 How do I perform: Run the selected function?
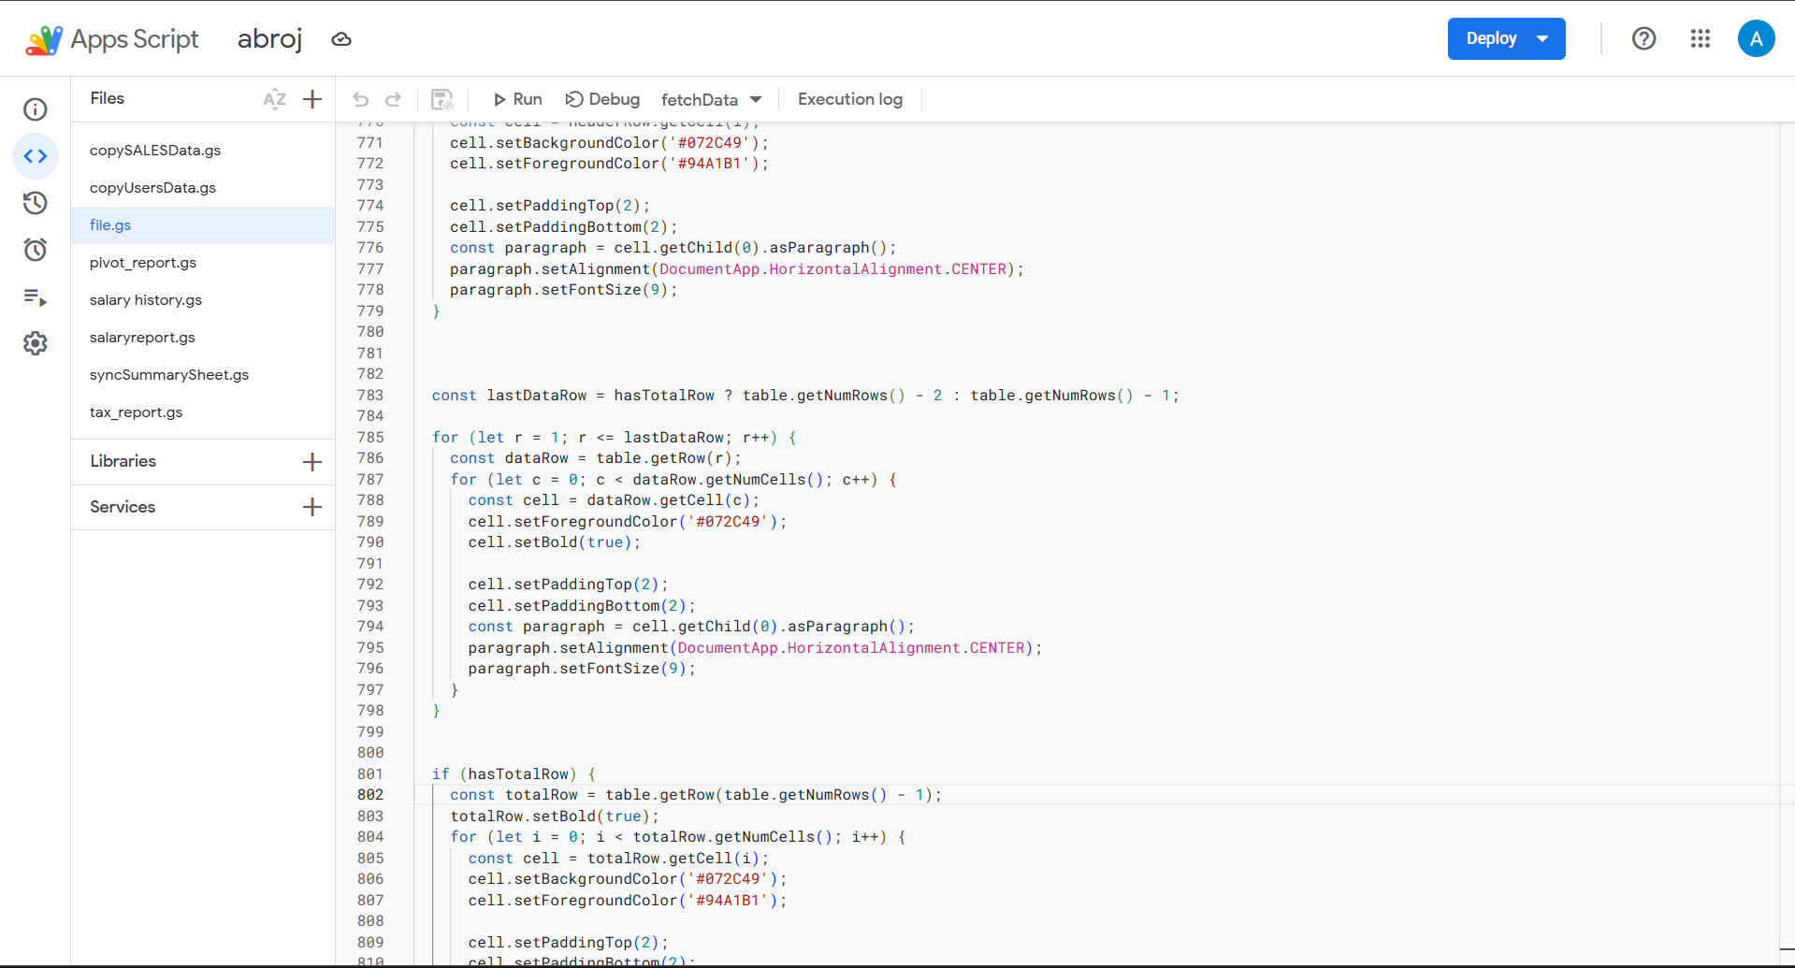(x=517, y=99)
